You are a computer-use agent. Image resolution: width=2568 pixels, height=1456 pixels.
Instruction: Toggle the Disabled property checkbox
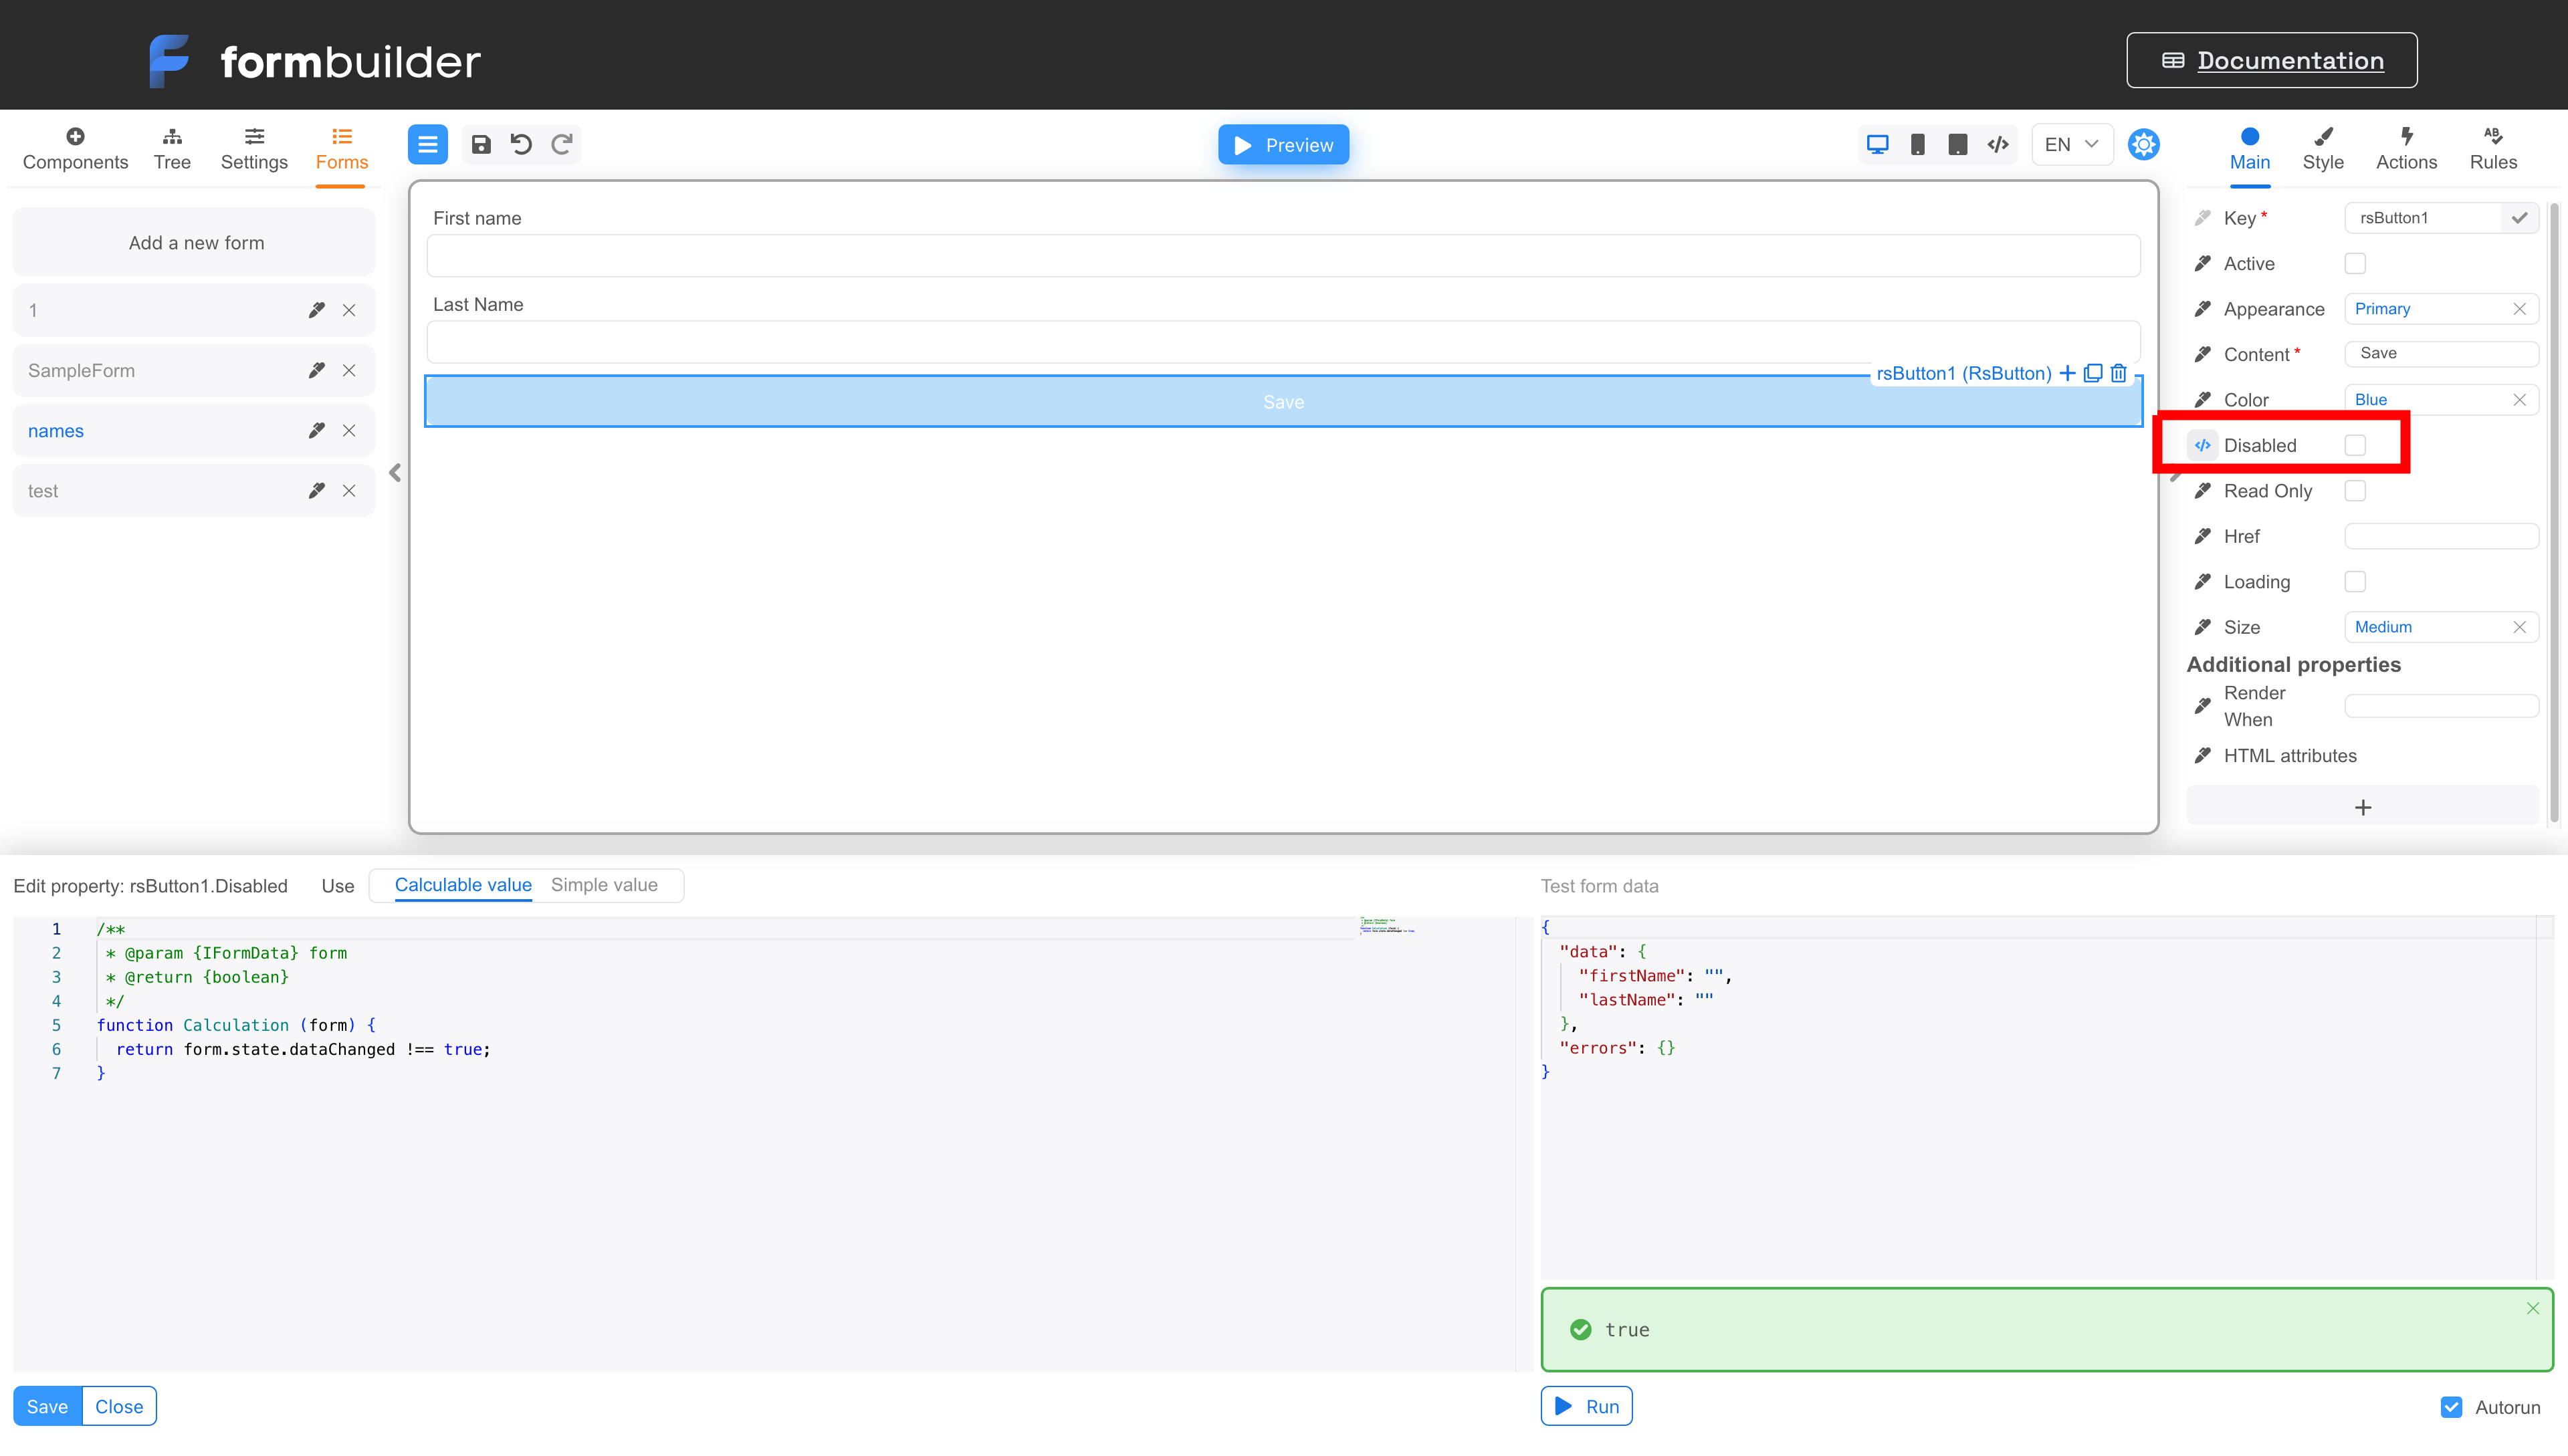pyautogui.click(x=2357, y=444)
